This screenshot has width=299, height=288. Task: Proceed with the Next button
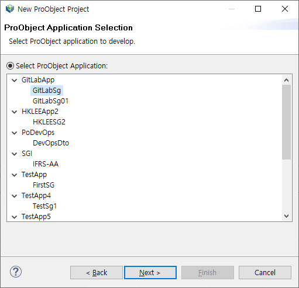(x=150, y=273)
